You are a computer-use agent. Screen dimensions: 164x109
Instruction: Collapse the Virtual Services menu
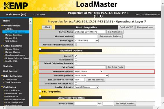pos(2,25)
